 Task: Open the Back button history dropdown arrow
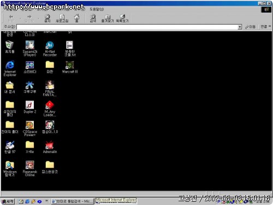point(20,19)
